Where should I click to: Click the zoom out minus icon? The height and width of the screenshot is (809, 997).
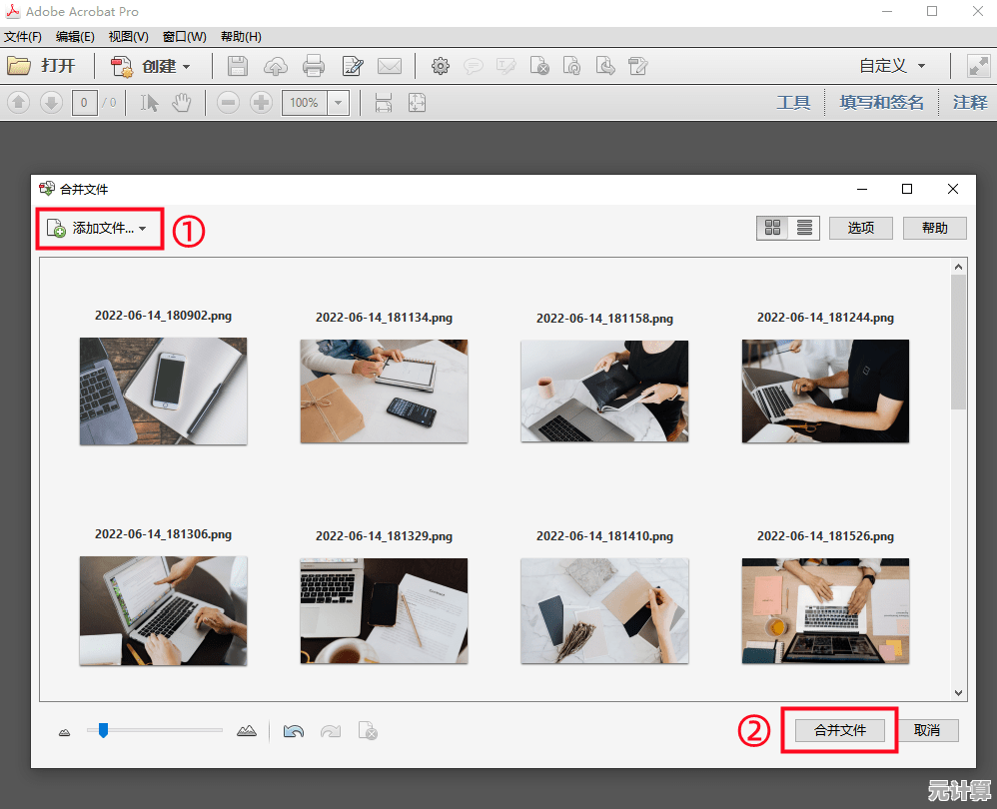pos(229,102)
